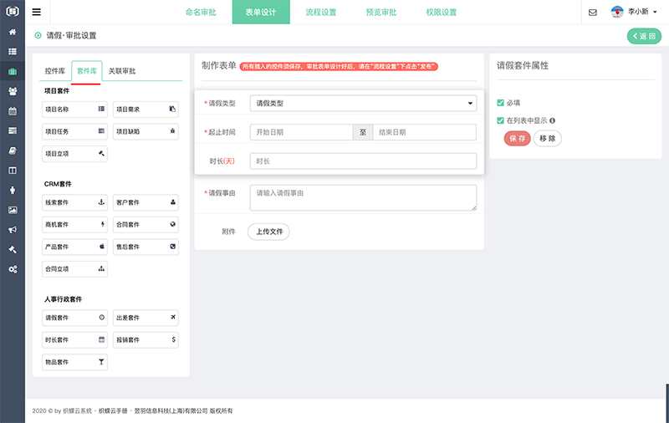Add the 商机套件 kit
The width and height of the screenshot is (669, 423).
[x=74, y=224]
